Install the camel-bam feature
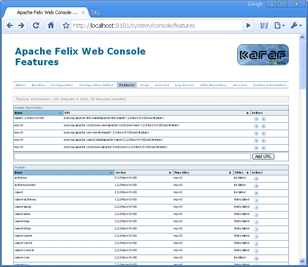 256,222
